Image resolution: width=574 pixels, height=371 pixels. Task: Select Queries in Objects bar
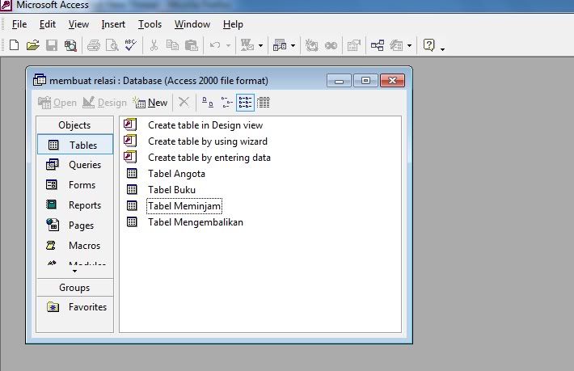tap(75, 165)
